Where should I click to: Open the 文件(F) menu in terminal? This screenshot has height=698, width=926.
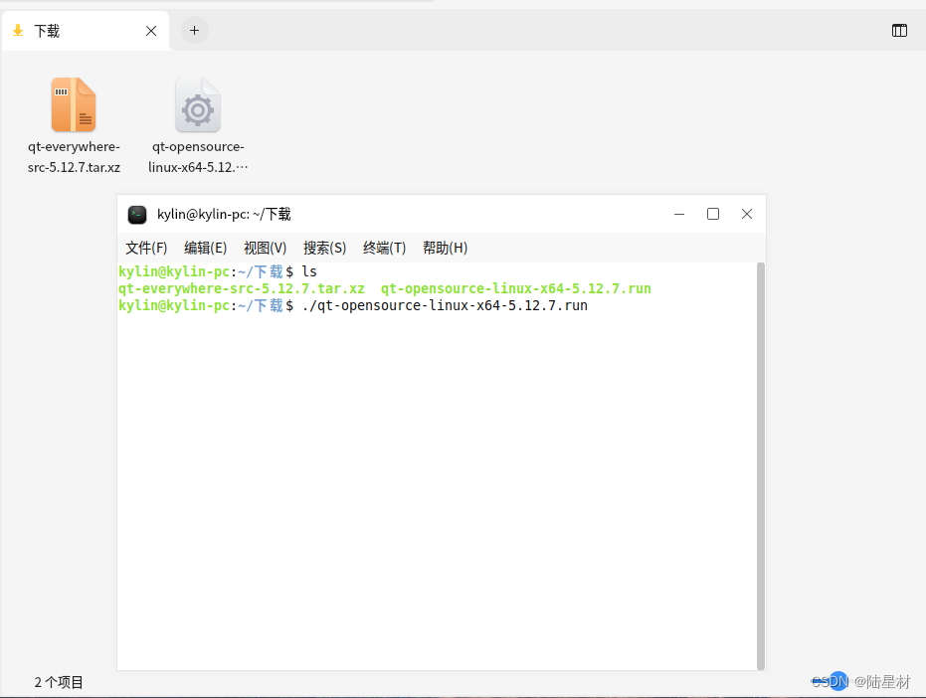click(x=146, y=248)
